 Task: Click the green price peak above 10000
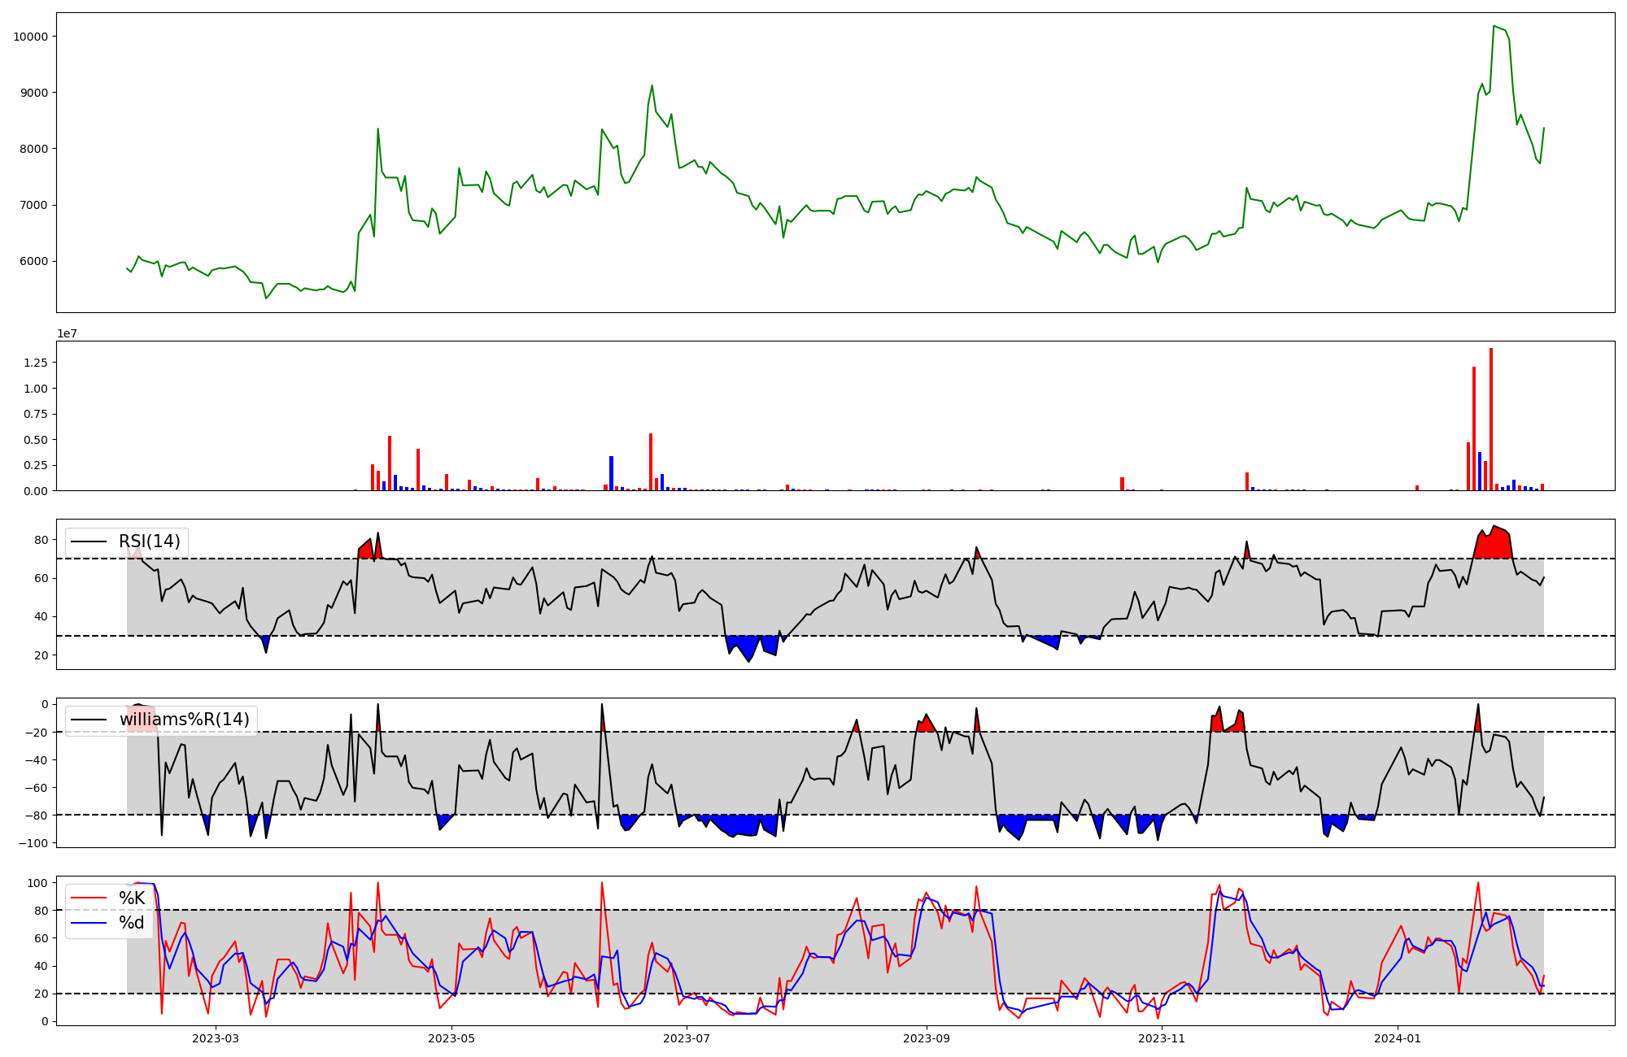click(x=1494, y=27)
